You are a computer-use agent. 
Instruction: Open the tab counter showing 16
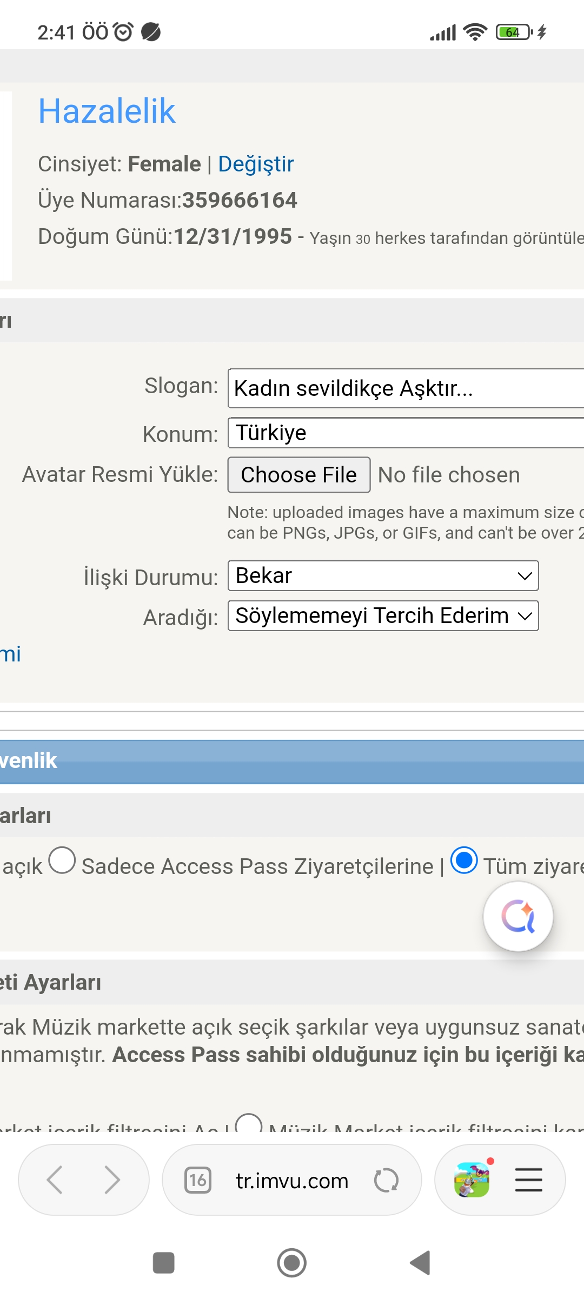click(198, 1180)
